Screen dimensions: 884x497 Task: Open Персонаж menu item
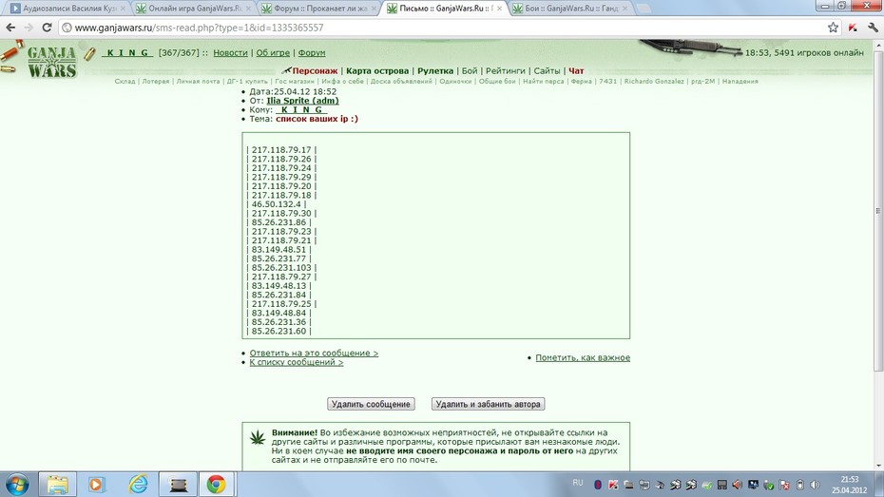pyautogui.click(x=315, y=70)
